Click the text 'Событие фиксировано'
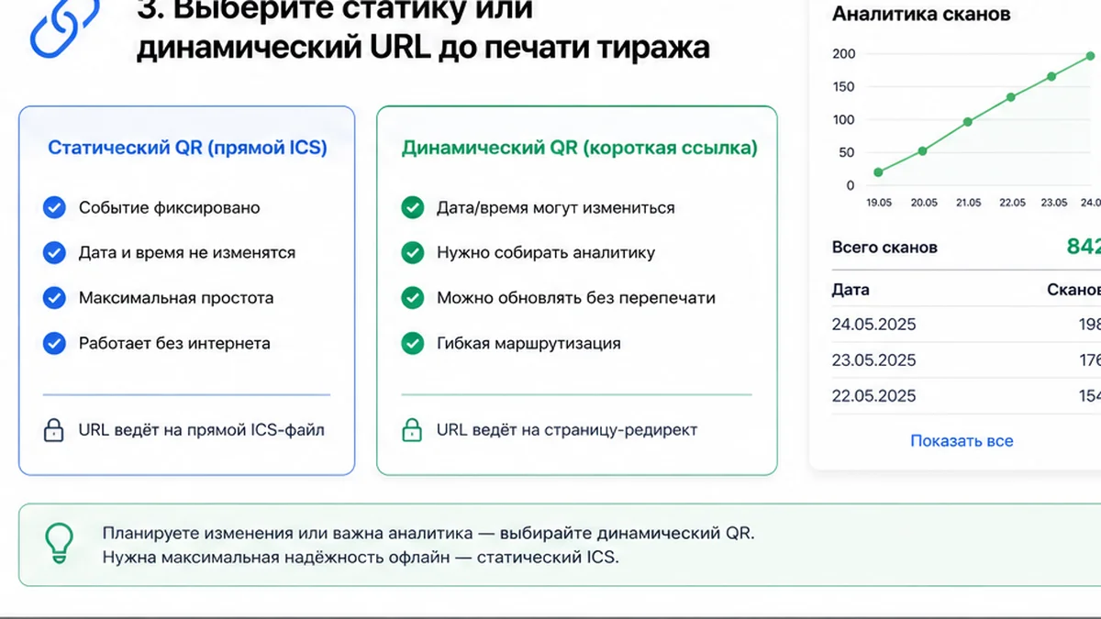1101x619 pixels. (170, 208)
